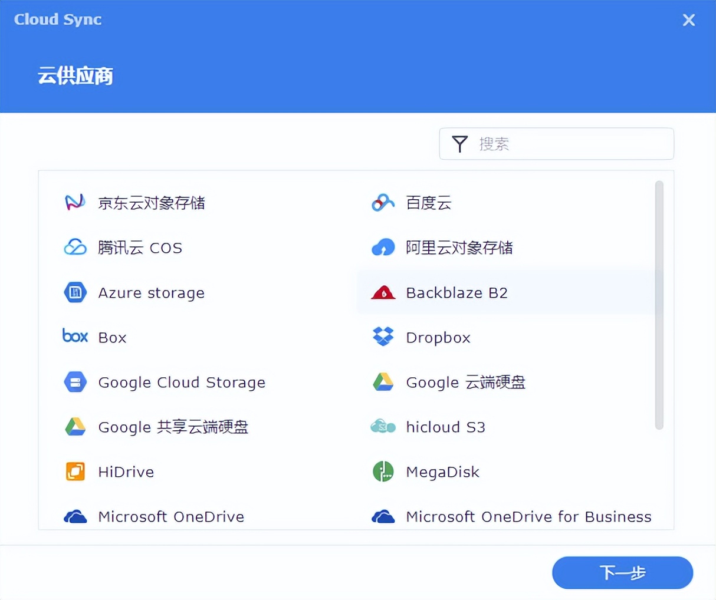This screenshot has width=716, height=600.
Task: Choose 京东云对象存储 from the list
Action: [x=151, y=203]
